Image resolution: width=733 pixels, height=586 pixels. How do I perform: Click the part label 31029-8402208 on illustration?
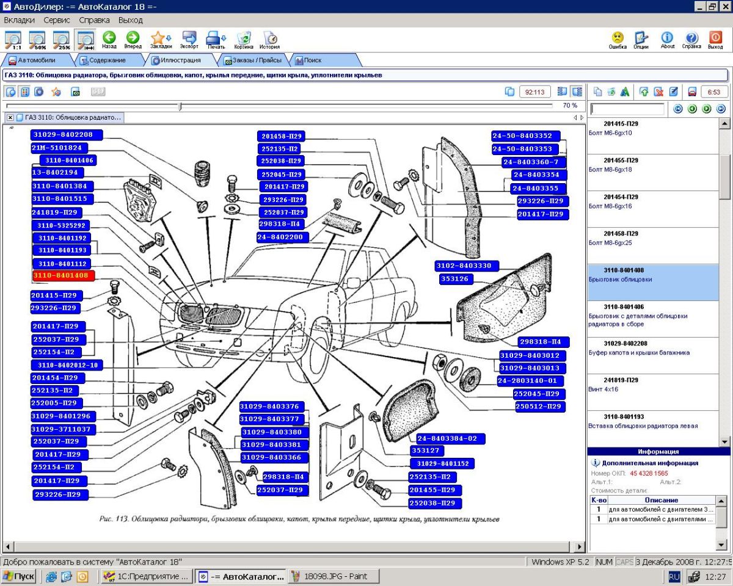pos(67,135)
